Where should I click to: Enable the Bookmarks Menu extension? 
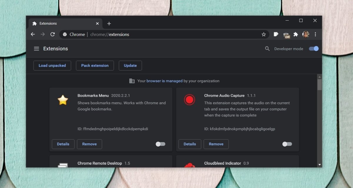tap(160, 144)
